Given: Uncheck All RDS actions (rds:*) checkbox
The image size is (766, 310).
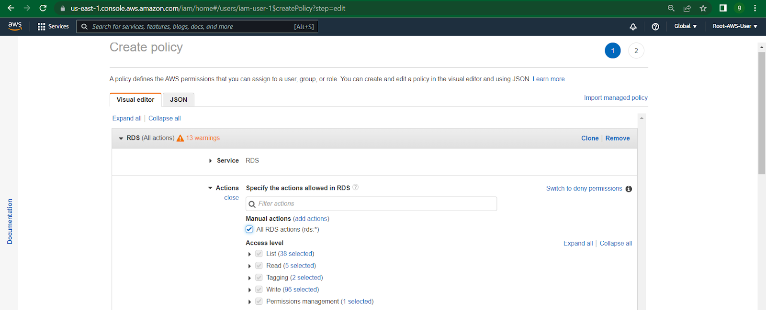Looking at the screenshot, I should 249,229.
